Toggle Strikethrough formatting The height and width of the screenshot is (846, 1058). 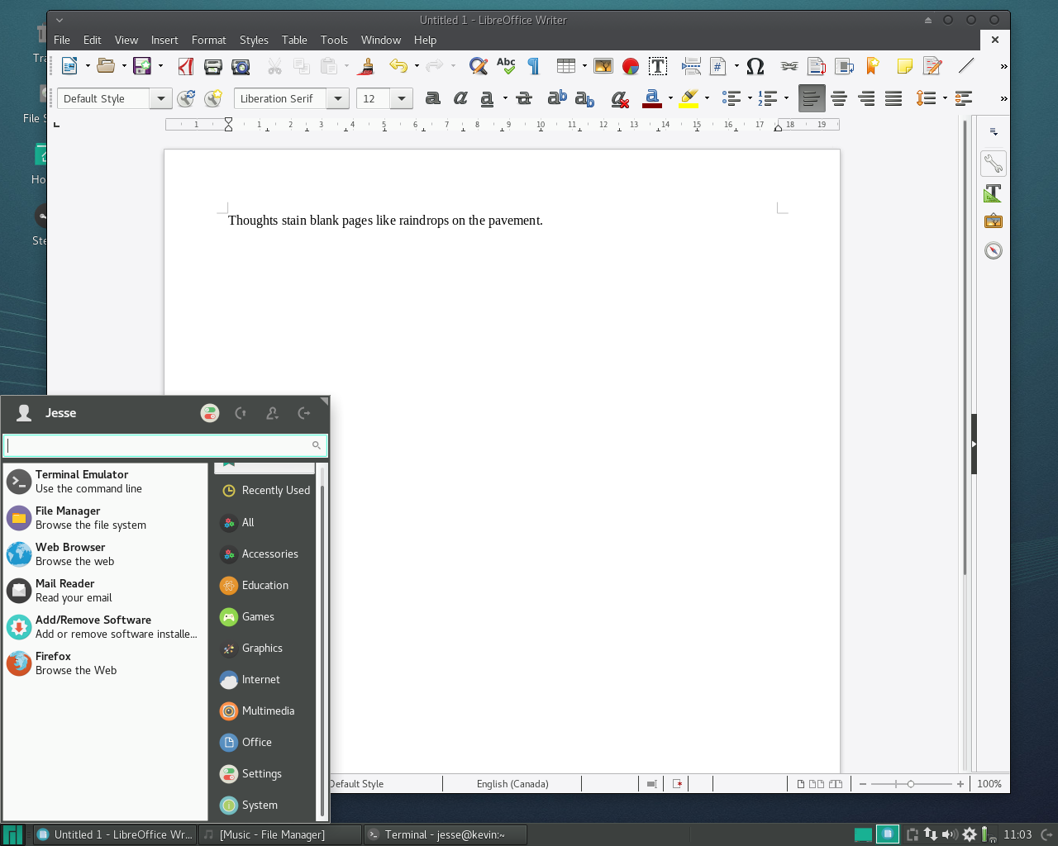pyautogui.click(x=524, y=98)
